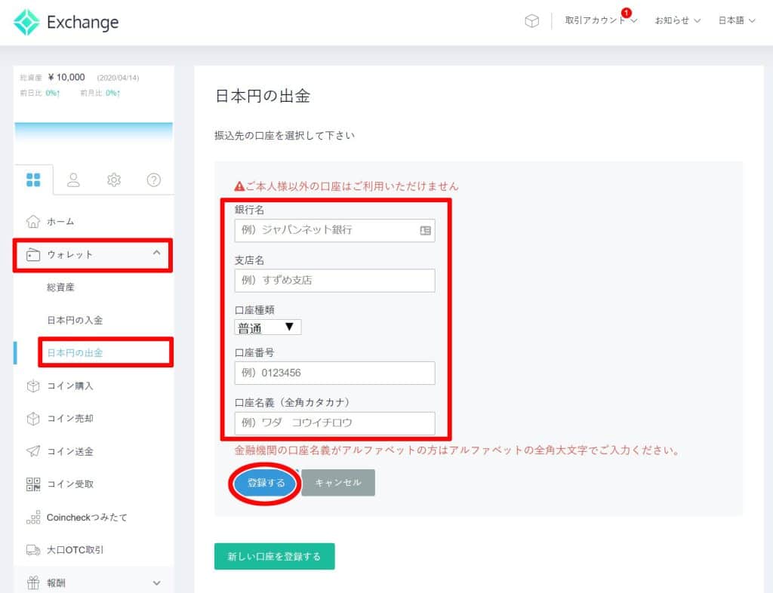Open the 取引アカウント dropdown
This screenshot has width=773, height=593.
tap(601, 20)
